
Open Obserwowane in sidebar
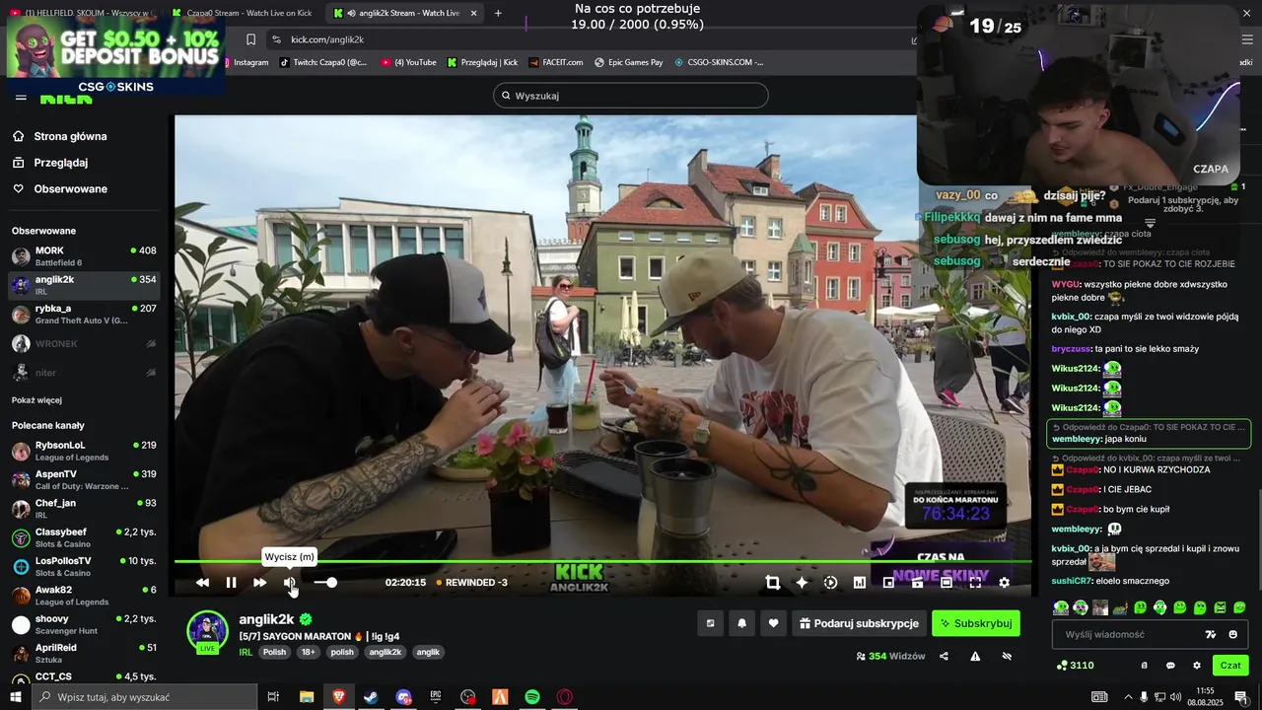70,188
